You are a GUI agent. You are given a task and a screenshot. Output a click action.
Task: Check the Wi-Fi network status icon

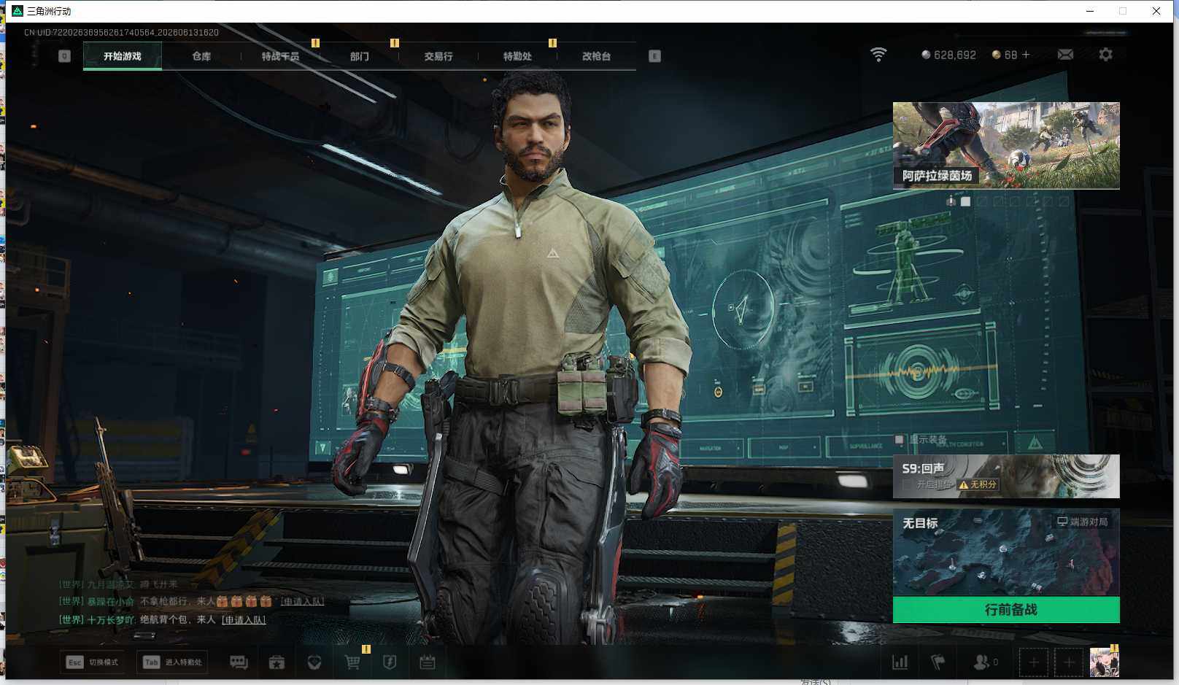878,55
